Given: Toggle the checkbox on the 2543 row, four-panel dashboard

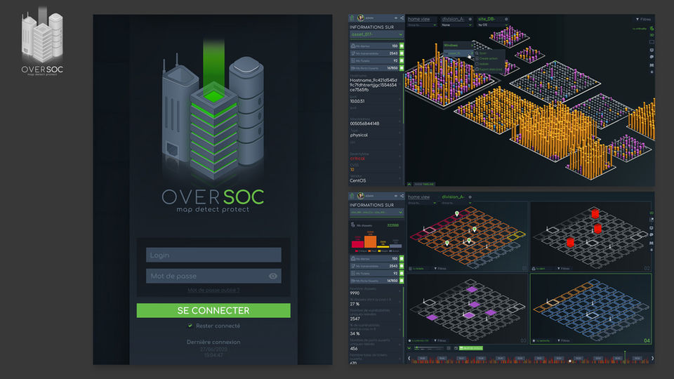Looking at the screenshot, I should (x=402, y=266).
